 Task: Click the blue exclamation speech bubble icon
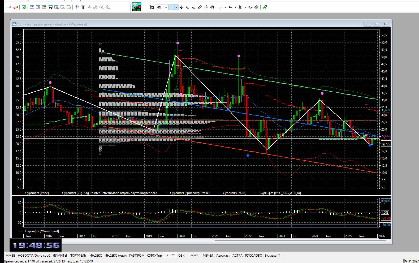pos(77,7)
